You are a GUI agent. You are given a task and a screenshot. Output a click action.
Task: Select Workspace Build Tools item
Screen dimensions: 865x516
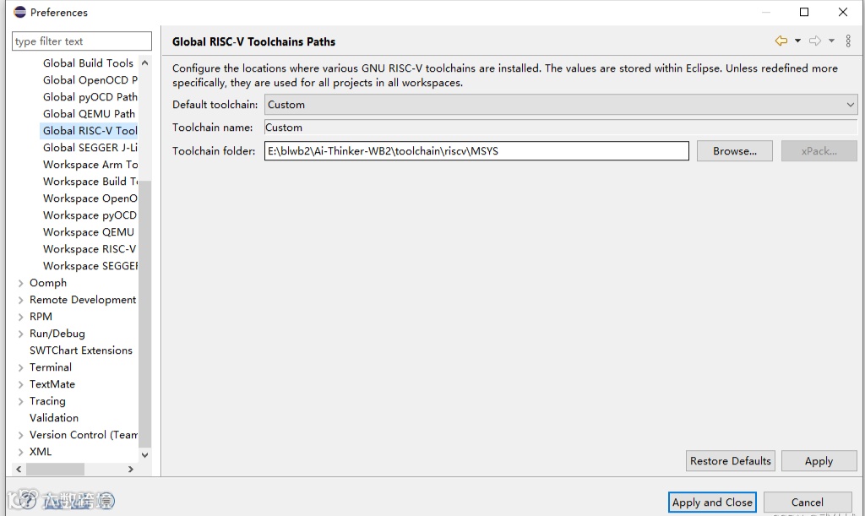point(90,182)
